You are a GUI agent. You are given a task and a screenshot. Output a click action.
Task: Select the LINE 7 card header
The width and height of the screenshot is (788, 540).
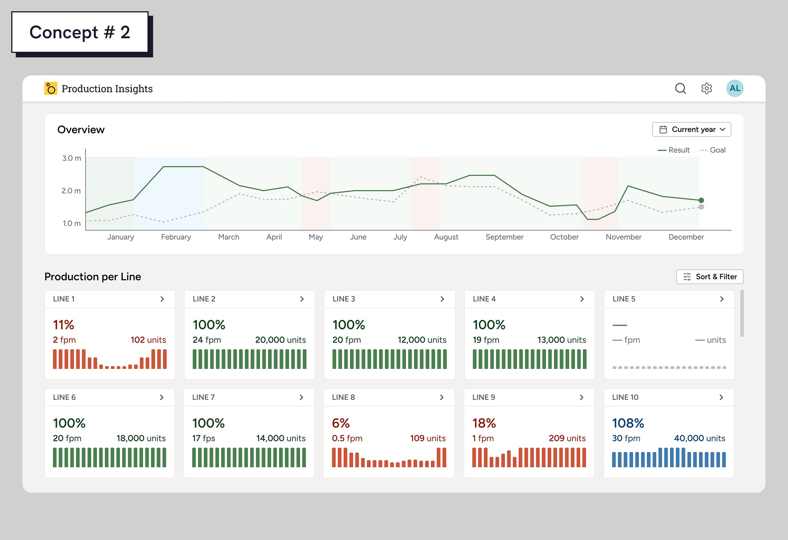(x=203, y=397)
